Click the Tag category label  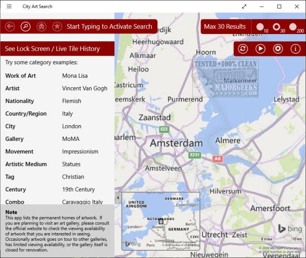(x=10, y=177)
